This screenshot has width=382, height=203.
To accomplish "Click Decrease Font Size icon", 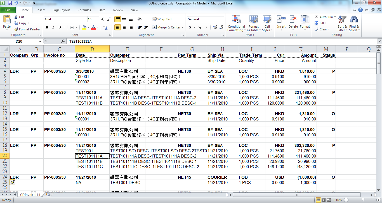I will 108,19.
